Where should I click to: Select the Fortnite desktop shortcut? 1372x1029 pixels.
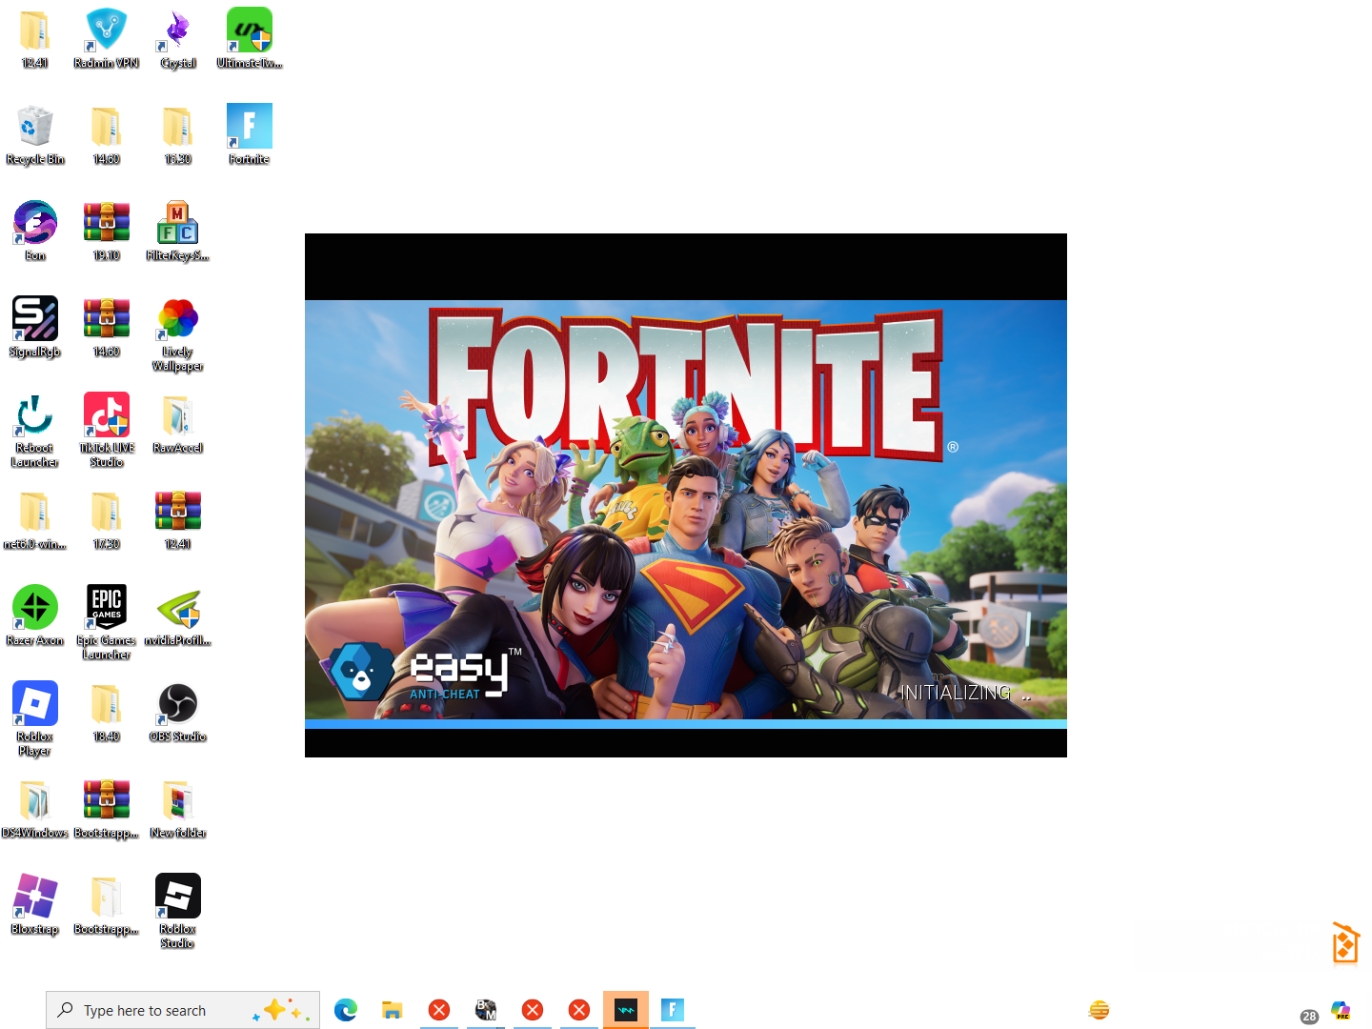[250, 134]
